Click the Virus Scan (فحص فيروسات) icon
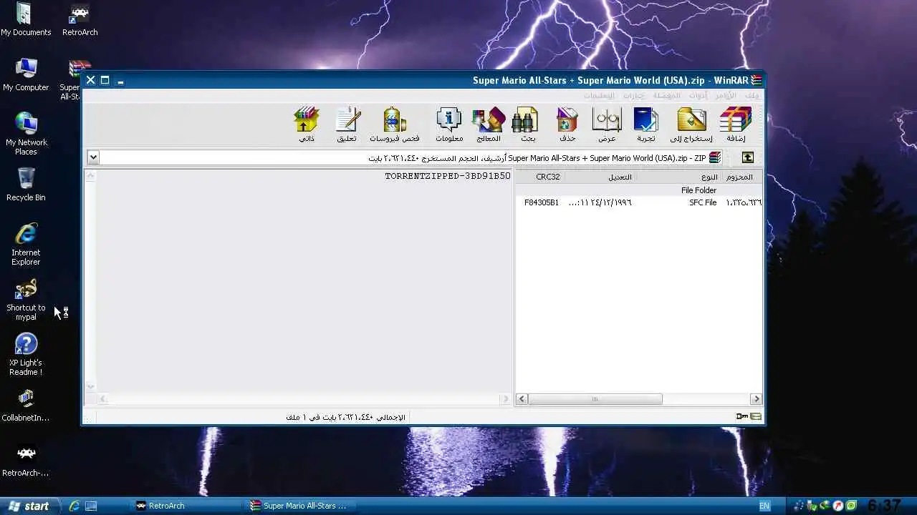This screenshot has height=515, width=917. coord(395,125)
